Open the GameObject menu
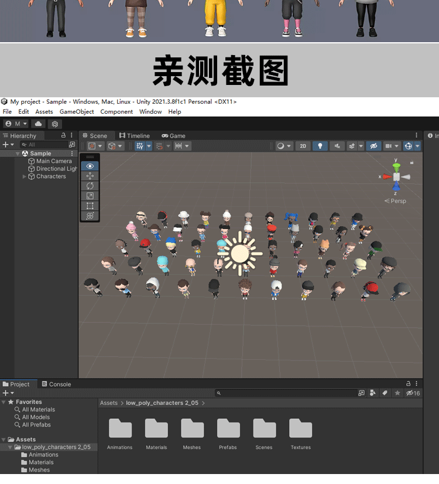 (x=77, y=111)
